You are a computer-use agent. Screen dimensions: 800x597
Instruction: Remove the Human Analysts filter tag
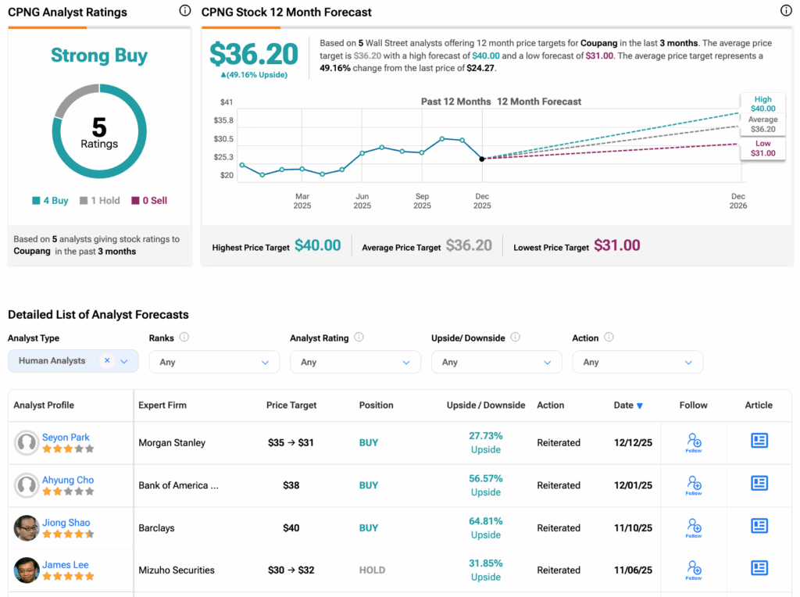point(107,361)
